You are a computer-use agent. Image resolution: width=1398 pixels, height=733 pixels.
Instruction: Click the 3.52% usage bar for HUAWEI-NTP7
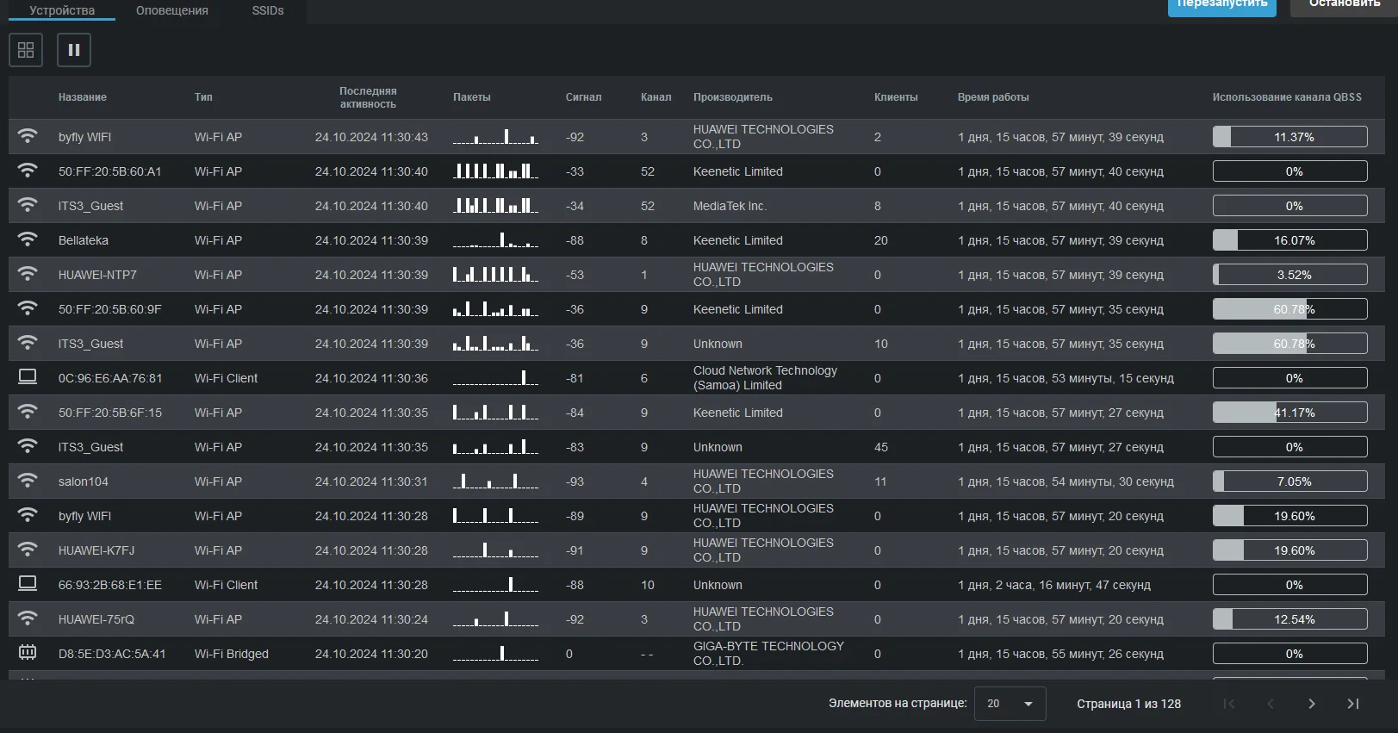tap(1289, 275)
